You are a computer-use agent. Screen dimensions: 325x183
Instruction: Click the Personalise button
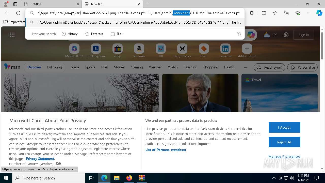302,67
